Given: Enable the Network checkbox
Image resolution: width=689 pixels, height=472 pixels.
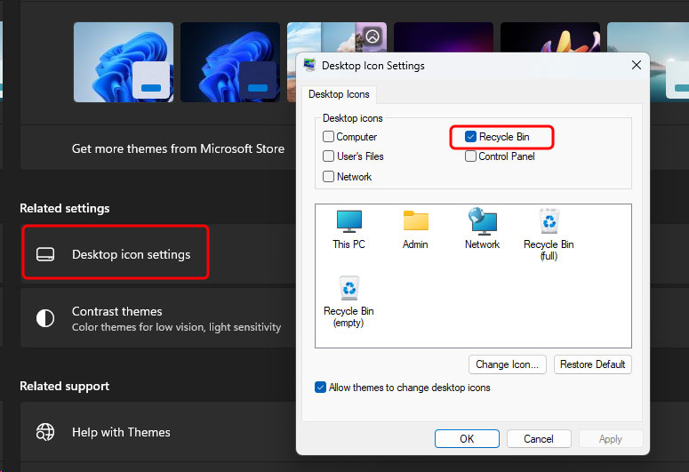Looking at the screenshot, I should coord(328,177).
